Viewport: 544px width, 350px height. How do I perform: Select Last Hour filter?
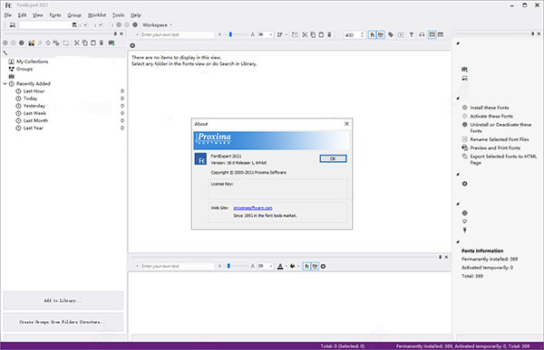point(34,91)
